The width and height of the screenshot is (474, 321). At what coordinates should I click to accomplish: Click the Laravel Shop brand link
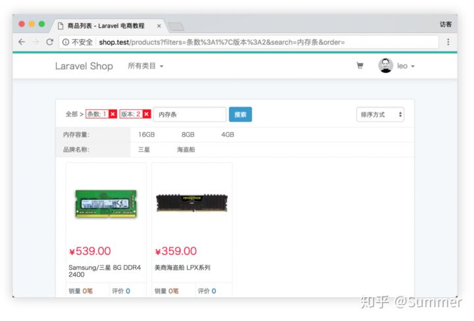pyautogui.click(x=84, y=66)
